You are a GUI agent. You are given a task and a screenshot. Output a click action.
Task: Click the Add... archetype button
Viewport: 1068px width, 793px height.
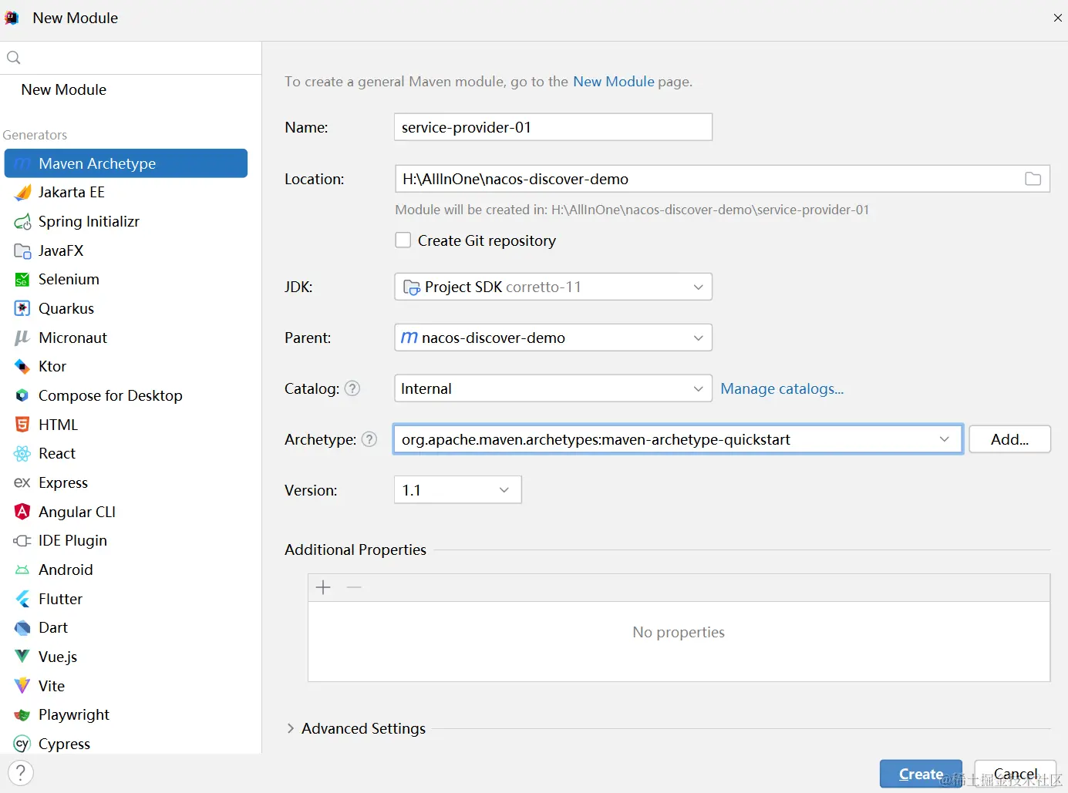(1009, 439)
